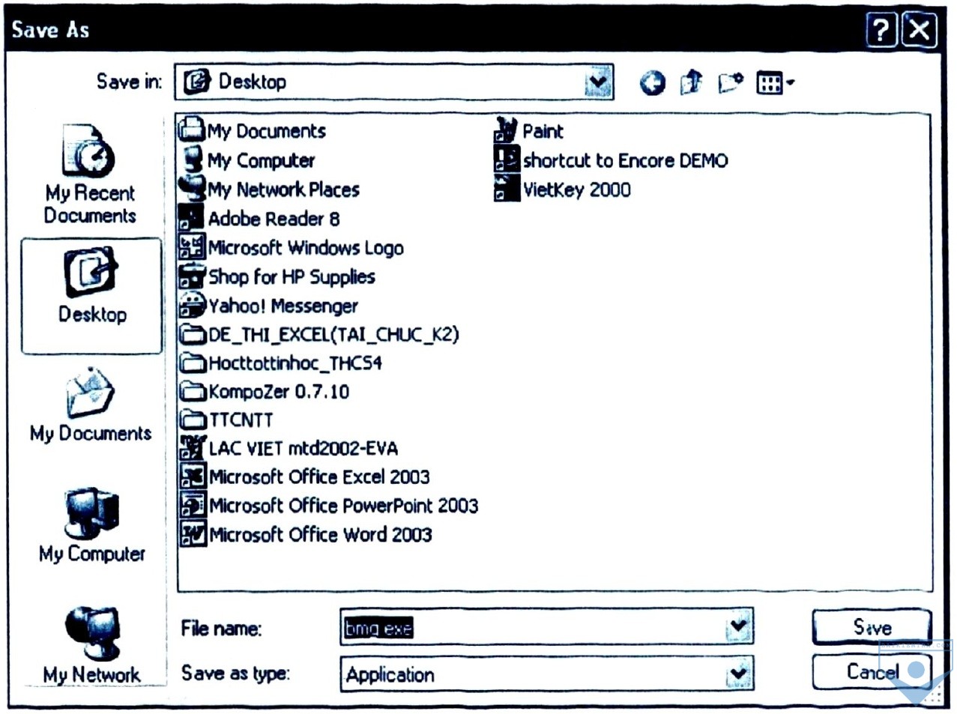Click the Save button

(872, 627)
